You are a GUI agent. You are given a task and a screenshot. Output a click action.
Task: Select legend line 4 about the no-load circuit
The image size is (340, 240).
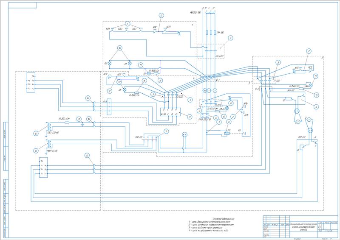[x=208, y=231]
